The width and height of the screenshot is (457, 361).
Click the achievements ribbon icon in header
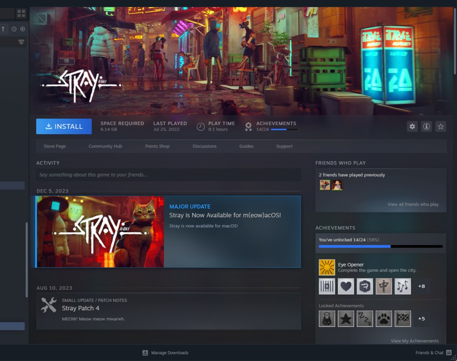[x=248, y=127]
